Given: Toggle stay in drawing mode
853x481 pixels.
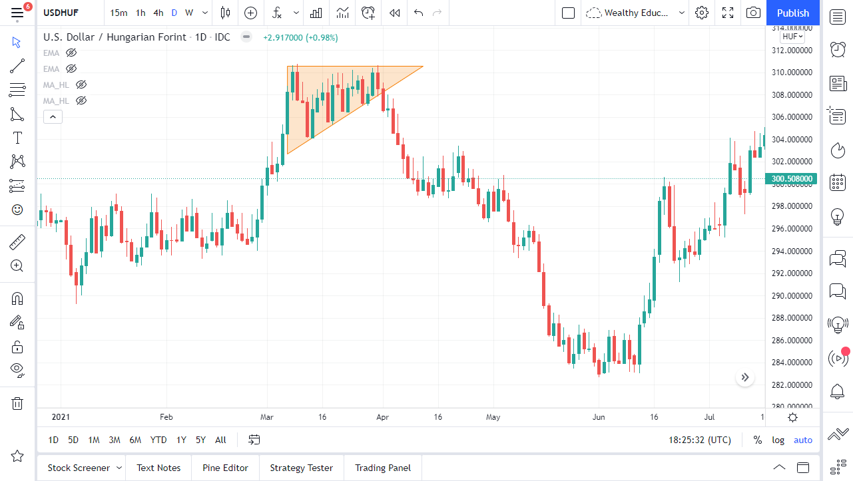Looking at the screenshot, I should click(17, 323).
